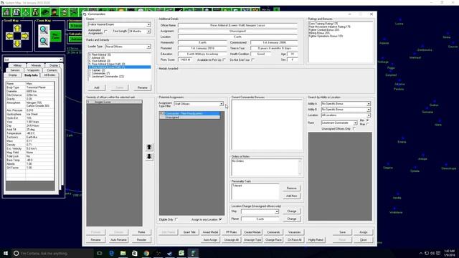Toggle Automated Assignments checkbox
Viewport: 459px width, 258px height.
click(105, 32)
